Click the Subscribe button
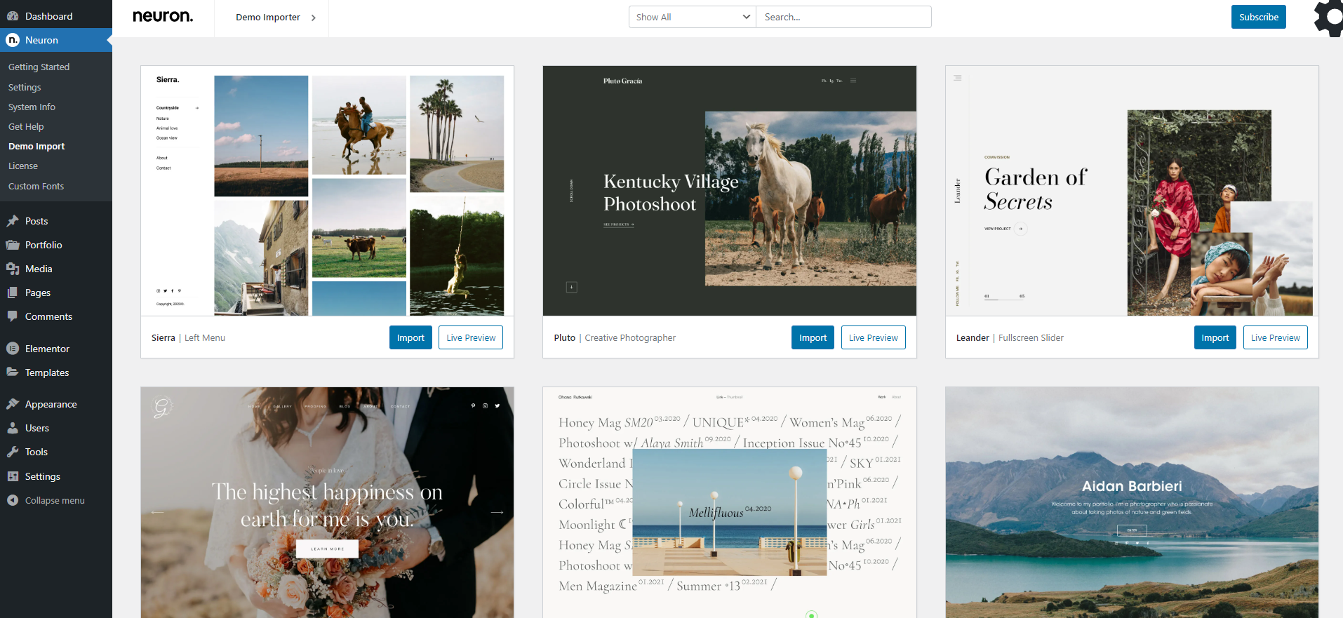1343x618 pixels. 1258,17
